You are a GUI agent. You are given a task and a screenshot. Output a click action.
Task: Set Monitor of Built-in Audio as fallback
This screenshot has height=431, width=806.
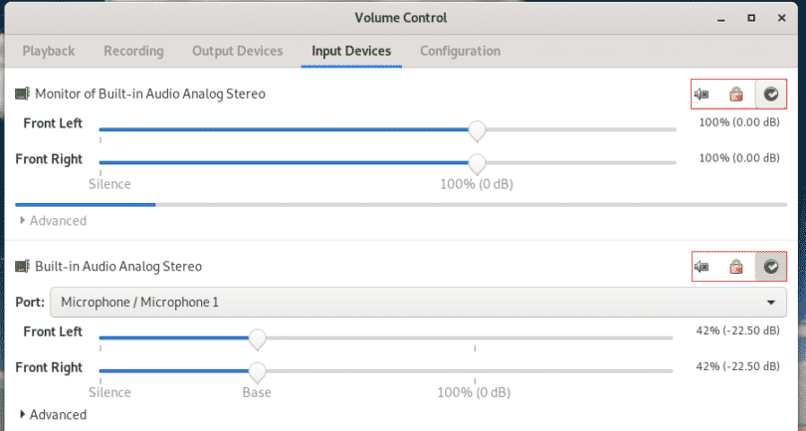tap(770, 95)
